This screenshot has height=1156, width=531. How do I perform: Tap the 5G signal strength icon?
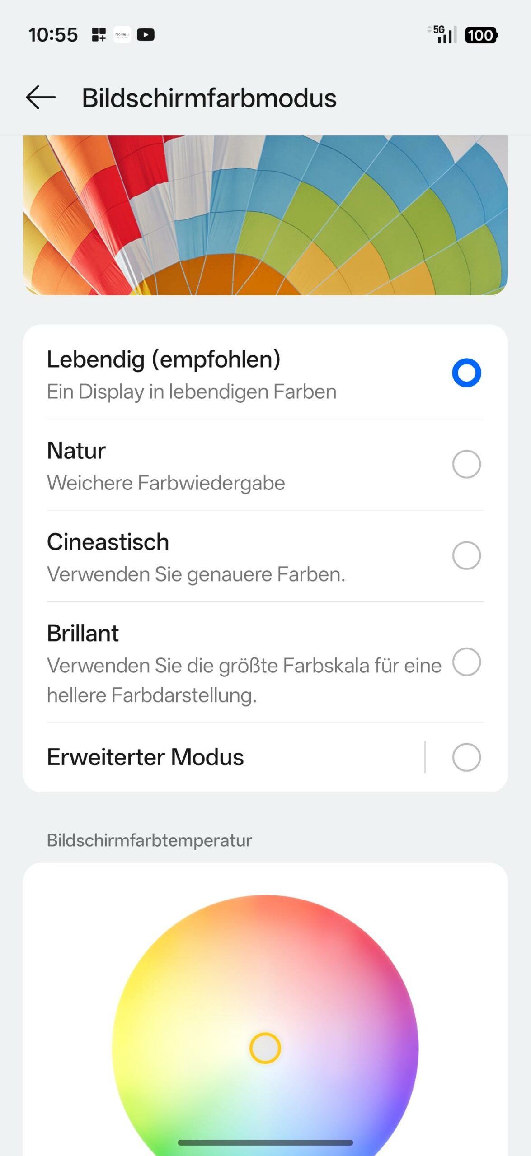coord(443,35)
